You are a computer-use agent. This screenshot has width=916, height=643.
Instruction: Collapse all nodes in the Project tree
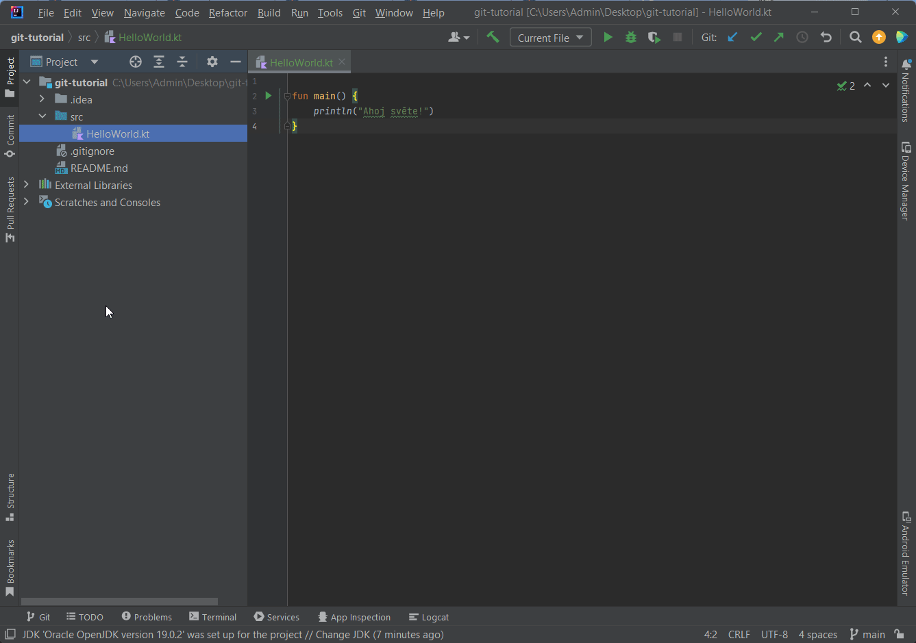click(182, 62)
